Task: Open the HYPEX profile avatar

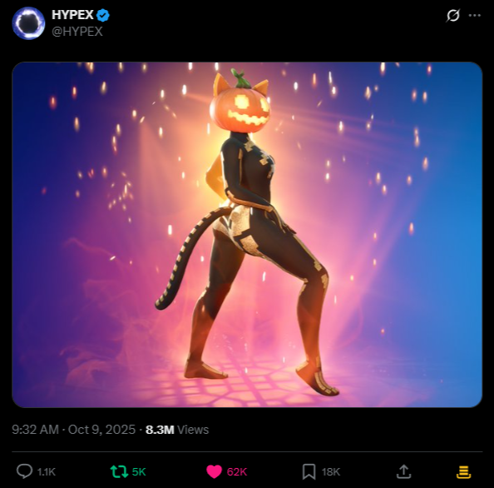Action: [28, 23]
